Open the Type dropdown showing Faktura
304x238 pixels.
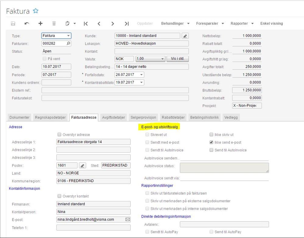tap(56, 36)
